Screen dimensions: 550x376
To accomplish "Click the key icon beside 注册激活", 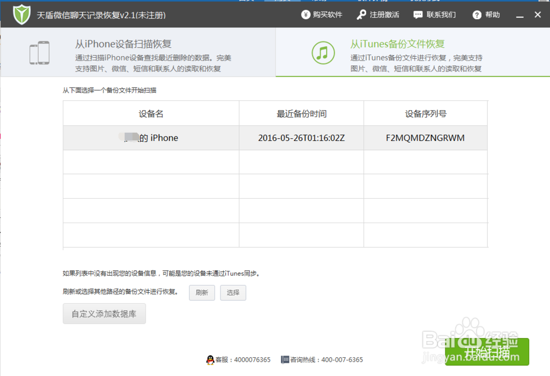I will click(363, 15).
